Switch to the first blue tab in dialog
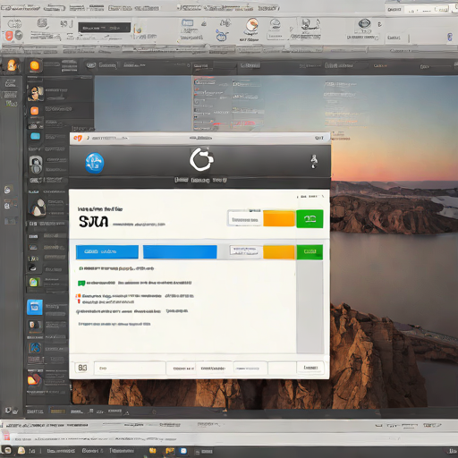 [107, 252]
